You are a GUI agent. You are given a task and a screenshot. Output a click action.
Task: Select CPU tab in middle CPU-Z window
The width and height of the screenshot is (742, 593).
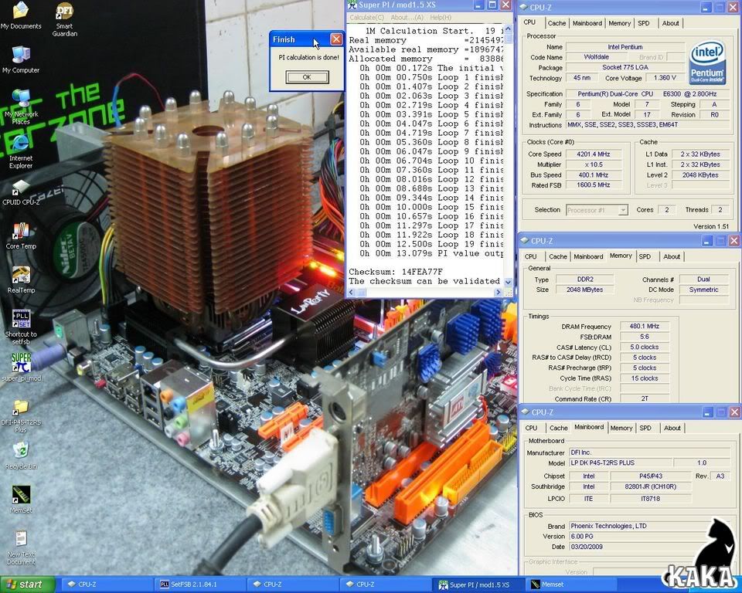click(x=531, y=257)
